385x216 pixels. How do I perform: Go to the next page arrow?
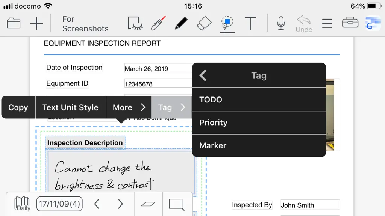120,204
